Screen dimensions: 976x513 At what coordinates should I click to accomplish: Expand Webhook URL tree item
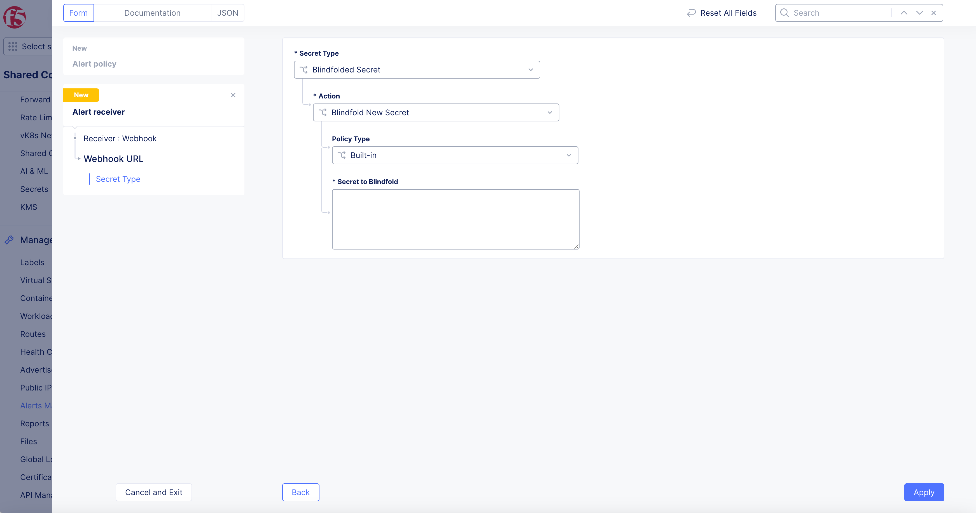[79, 159]
